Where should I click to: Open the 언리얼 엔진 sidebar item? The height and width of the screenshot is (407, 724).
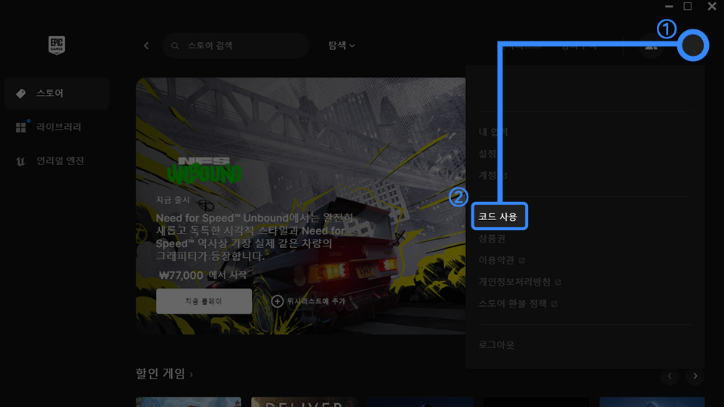(57, 161)
